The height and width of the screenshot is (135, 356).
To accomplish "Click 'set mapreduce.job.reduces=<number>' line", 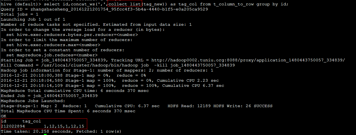I will pyautogui.click(x=52, y=55).
